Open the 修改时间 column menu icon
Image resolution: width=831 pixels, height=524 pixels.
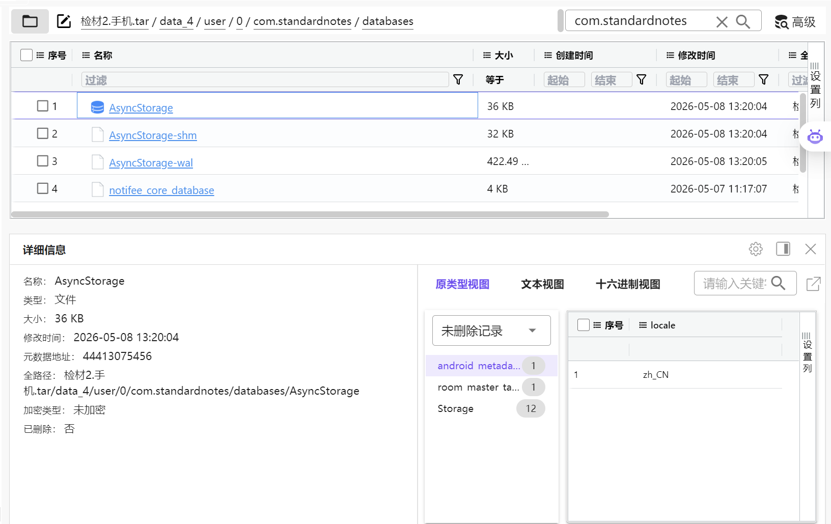(671, 55)
